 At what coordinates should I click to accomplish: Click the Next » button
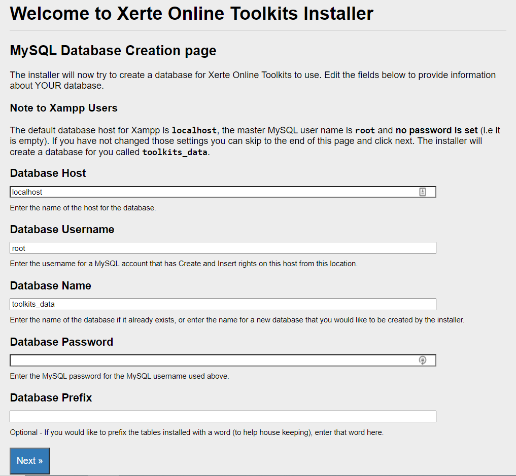(29, 461)
